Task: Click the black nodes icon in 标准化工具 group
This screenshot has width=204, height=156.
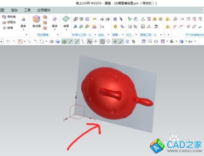Action: coord(75,19)
